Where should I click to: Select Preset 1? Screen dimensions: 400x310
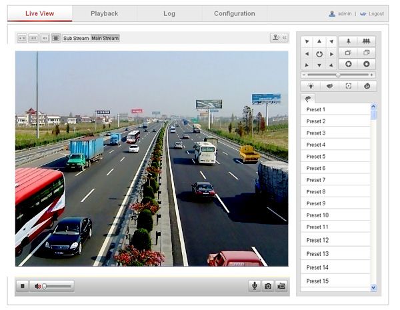pyautogui.click(x=335, y=109)
